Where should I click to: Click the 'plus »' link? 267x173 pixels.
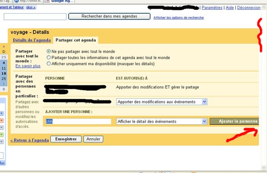[x=31, y=7]
